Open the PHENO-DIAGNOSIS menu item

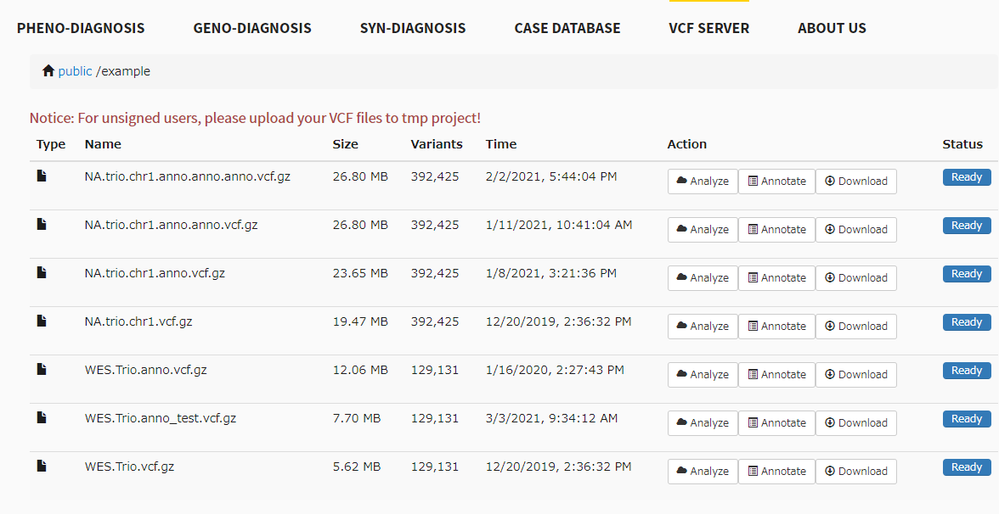(81, 28)
